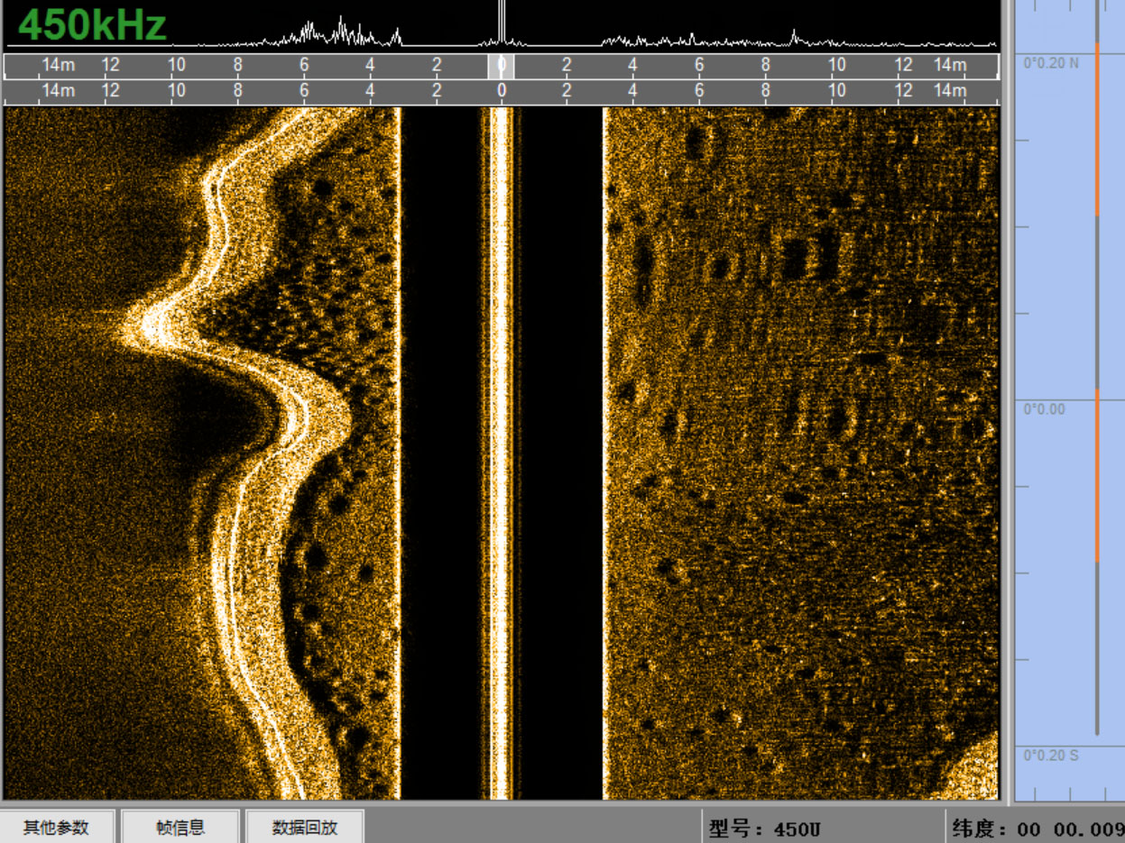Viewport: 1125px width, 843px height.
Task: Select the upper orange track segment
Action: (1097, 128)
